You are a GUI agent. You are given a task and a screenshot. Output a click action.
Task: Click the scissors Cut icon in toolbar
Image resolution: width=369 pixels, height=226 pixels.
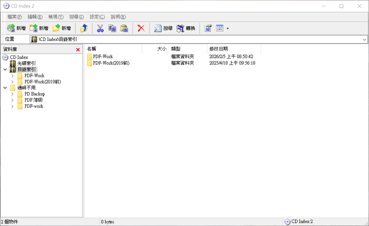[x=100, y=28]
